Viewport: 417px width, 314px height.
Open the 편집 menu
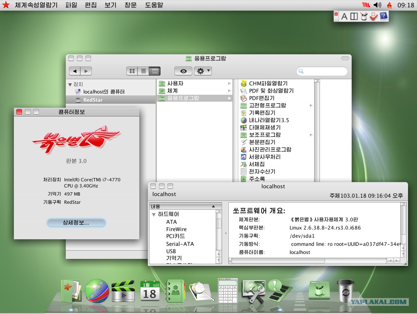[x=91, y=5]
